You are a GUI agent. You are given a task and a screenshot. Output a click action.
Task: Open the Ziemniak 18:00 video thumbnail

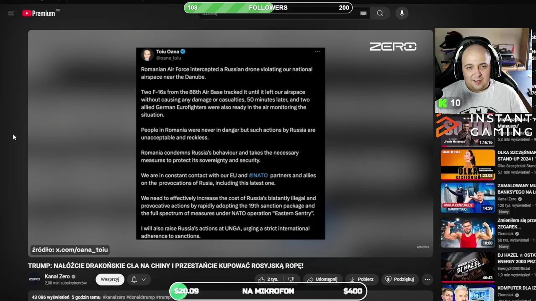click(468, 232)
